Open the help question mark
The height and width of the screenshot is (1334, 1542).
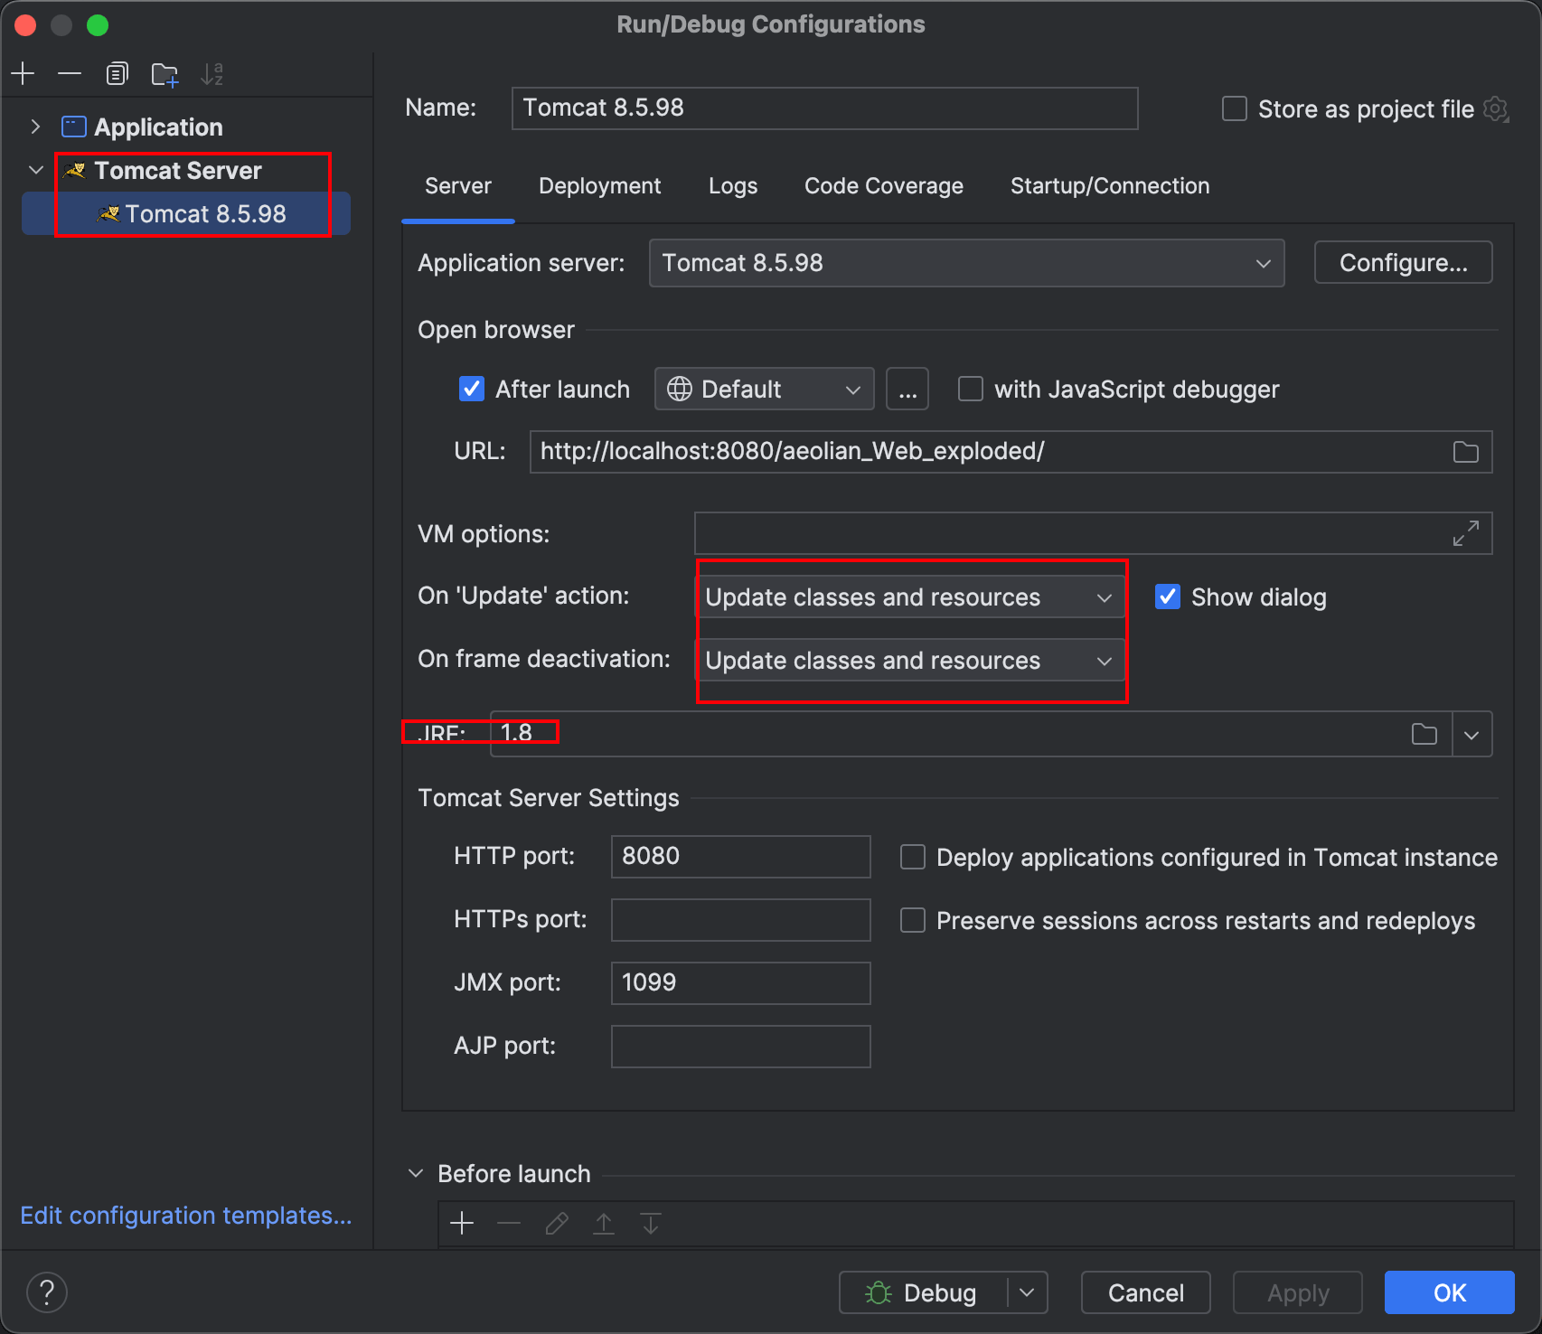click(47, 1292)
